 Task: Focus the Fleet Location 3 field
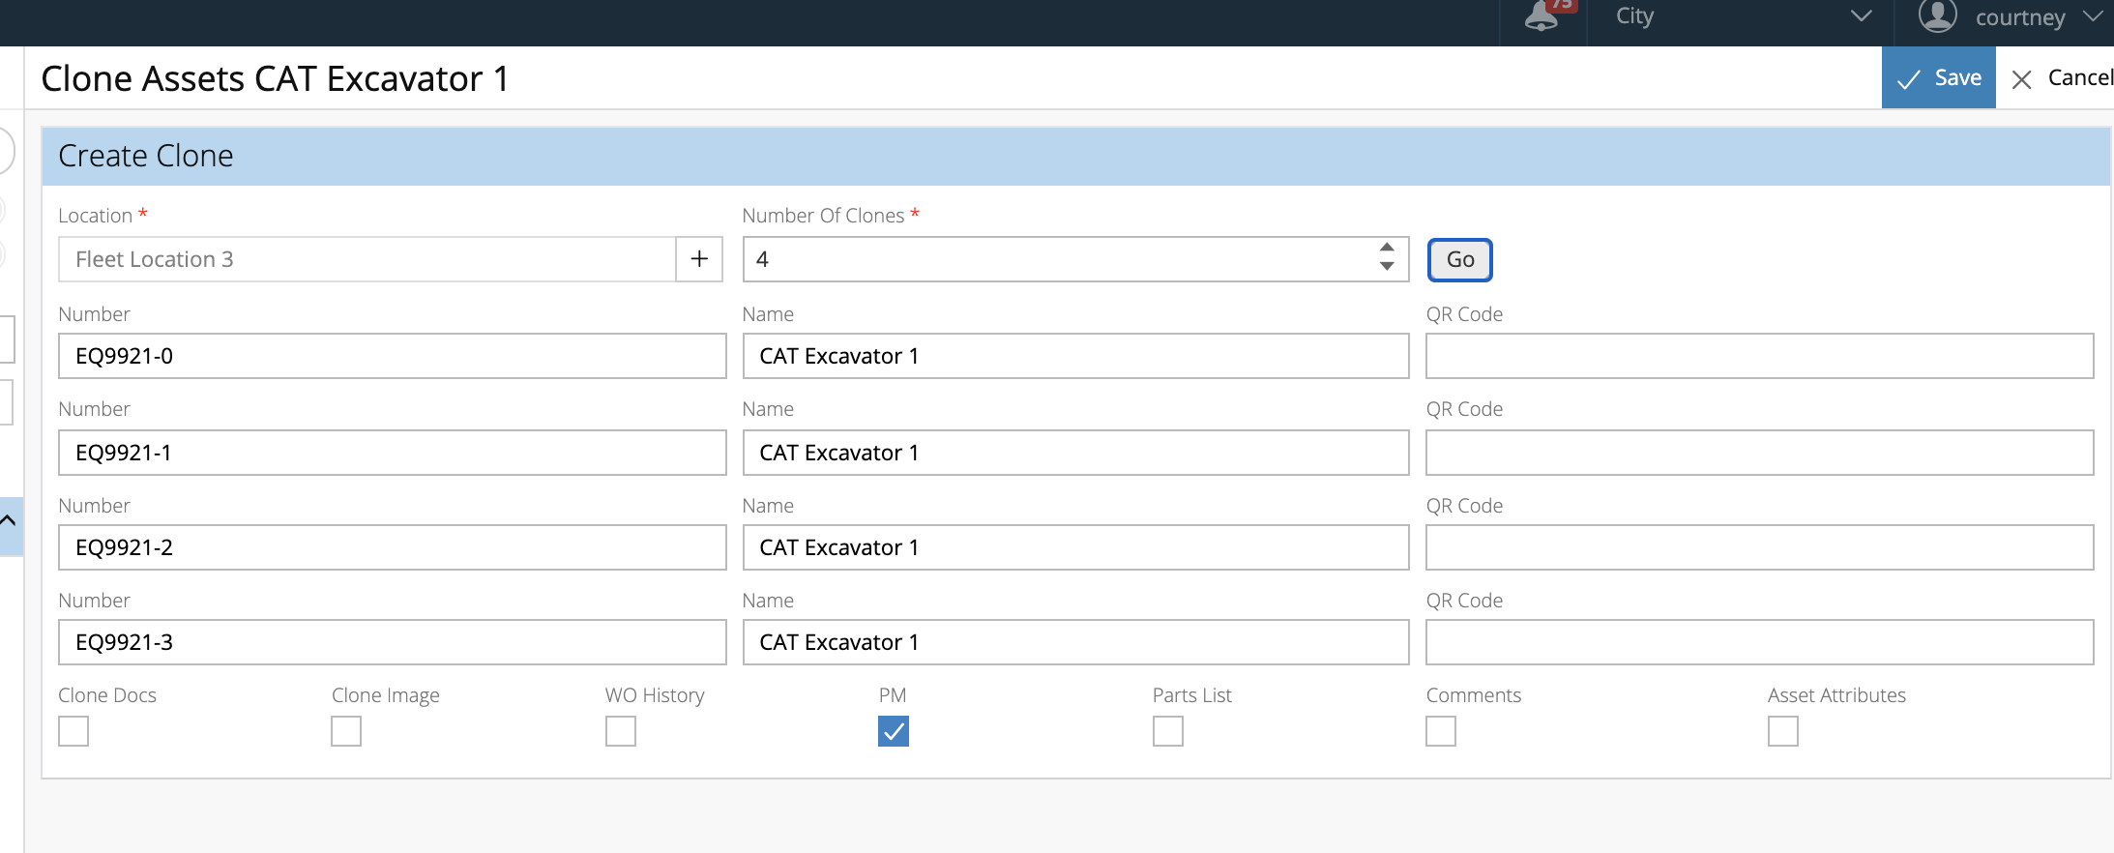tap(367, 259)
